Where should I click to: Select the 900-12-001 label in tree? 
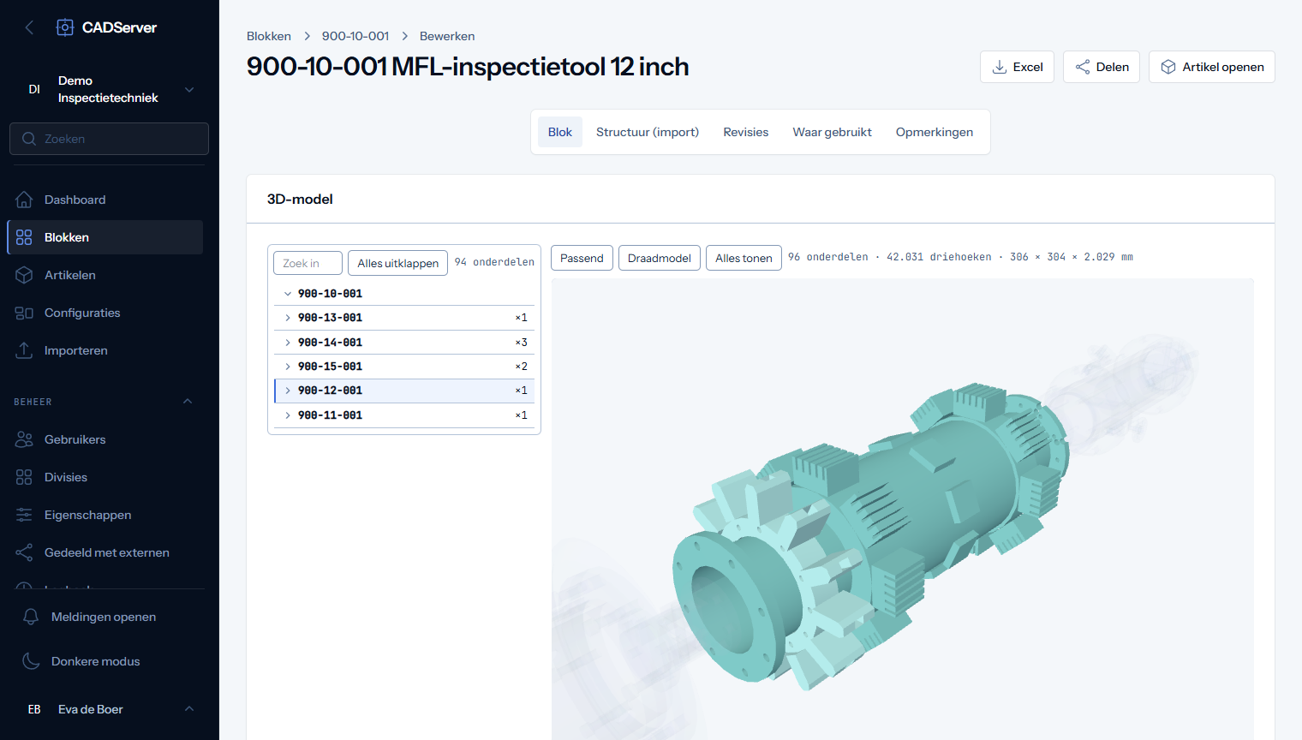(x=330, y=391)
